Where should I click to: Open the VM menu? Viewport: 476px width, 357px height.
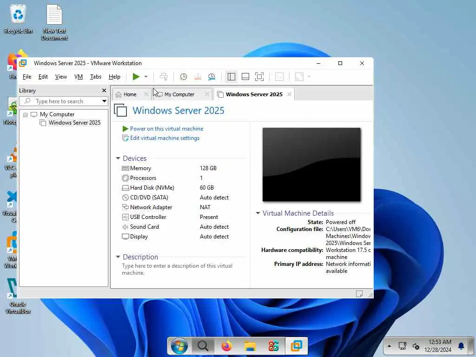79,77
